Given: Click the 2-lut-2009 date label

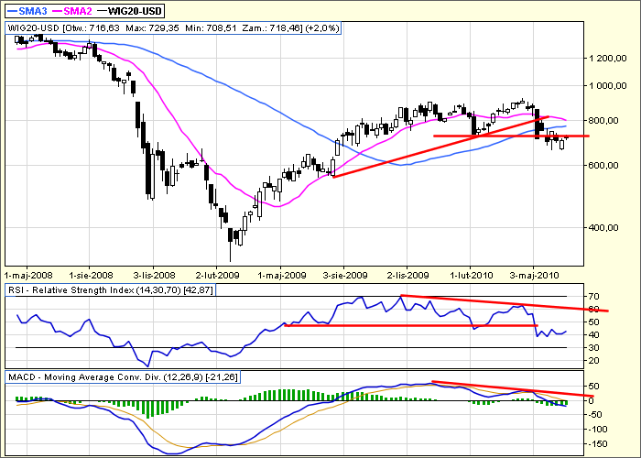Looking at the screenshot, I should point(218,275).
